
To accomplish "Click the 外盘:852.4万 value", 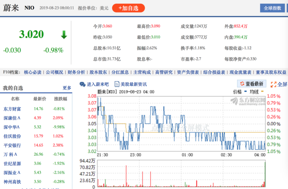I will tap(236, 26).
